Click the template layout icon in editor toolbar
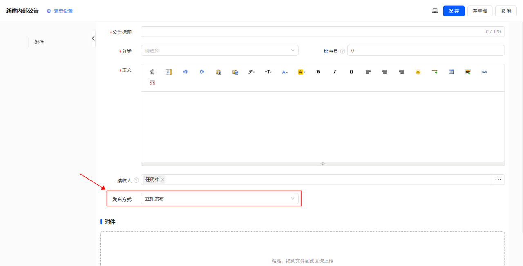 pyautogui.click(x=169, y=72)
